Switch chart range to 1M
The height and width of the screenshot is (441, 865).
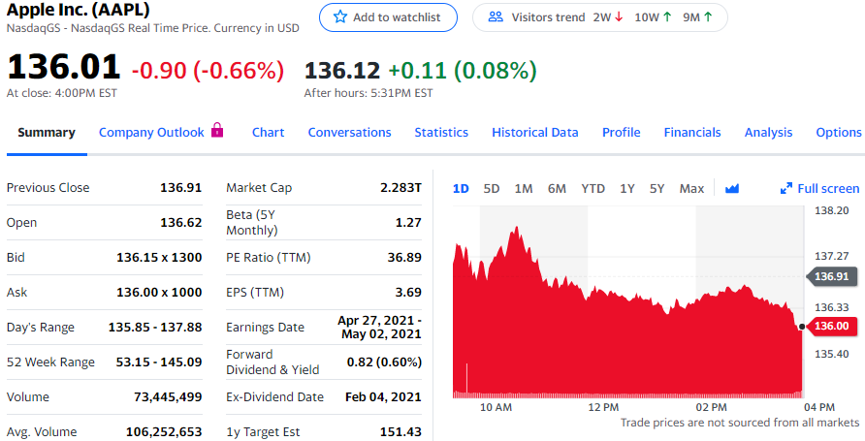tap(524, 188)
